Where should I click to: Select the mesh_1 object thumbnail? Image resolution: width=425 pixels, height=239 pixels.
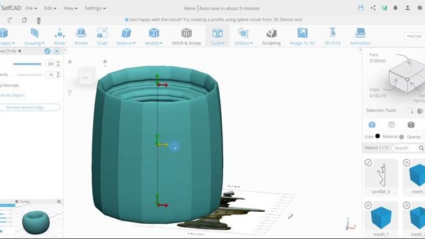[381, 219]
